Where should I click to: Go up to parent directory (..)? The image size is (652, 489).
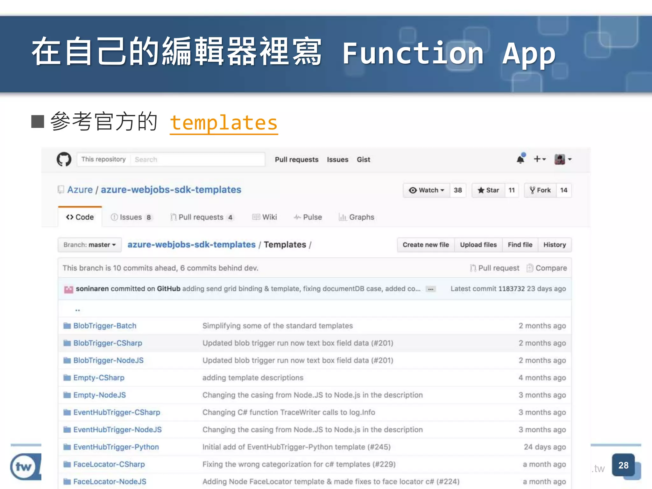coord(78,309)
